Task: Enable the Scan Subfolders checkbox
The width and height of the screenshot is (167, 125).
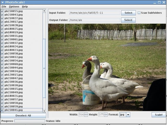Action: (x=139, y=13)
